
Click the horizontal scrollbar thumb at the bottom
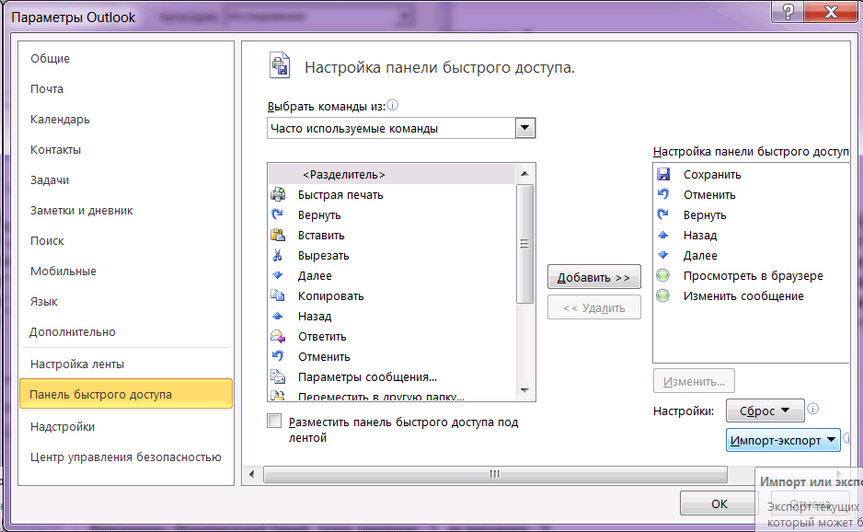tap(495, 474)
